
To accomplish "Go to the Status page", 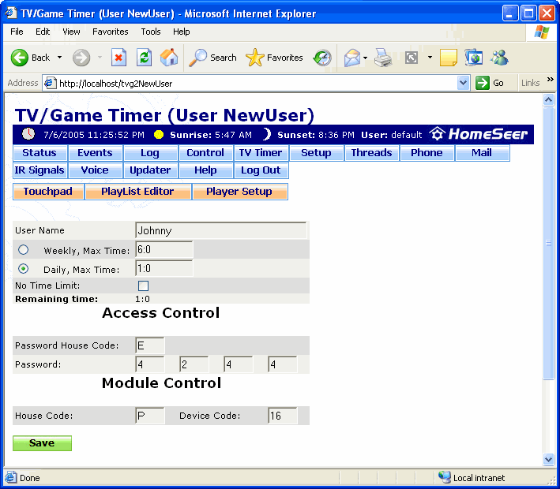I will click(x=39, y=153).
